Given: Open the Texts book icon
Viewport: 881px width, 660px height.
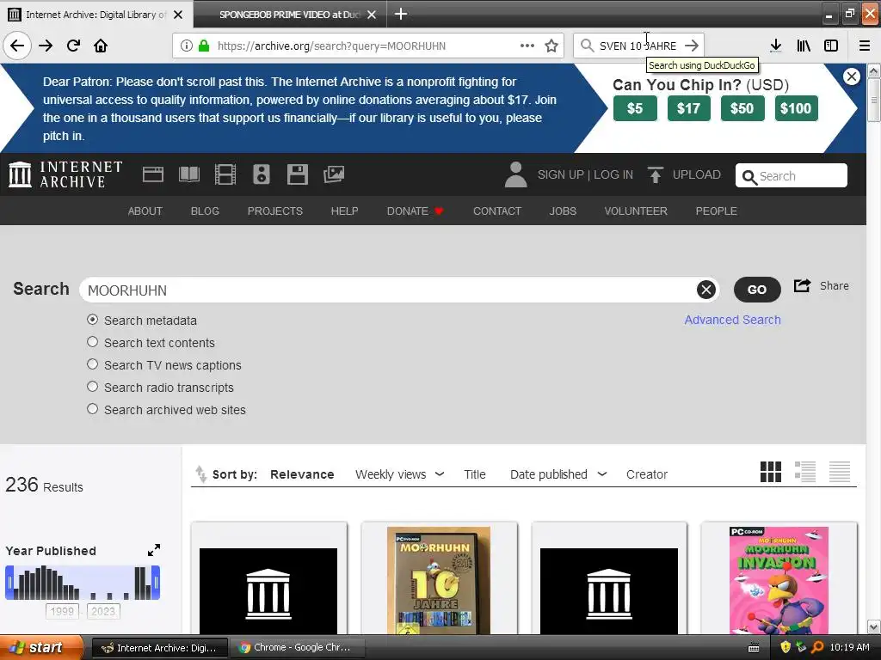Looking at the screenshot, I should click(188, 174).
